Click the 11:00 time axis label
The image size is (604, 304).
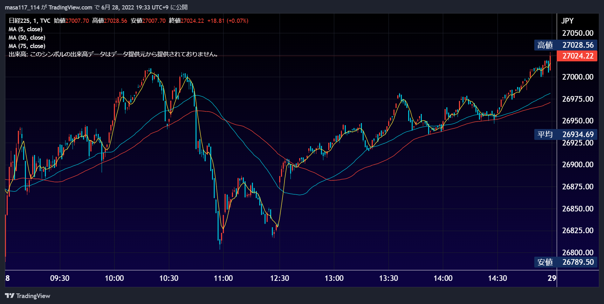click(223, 278)
